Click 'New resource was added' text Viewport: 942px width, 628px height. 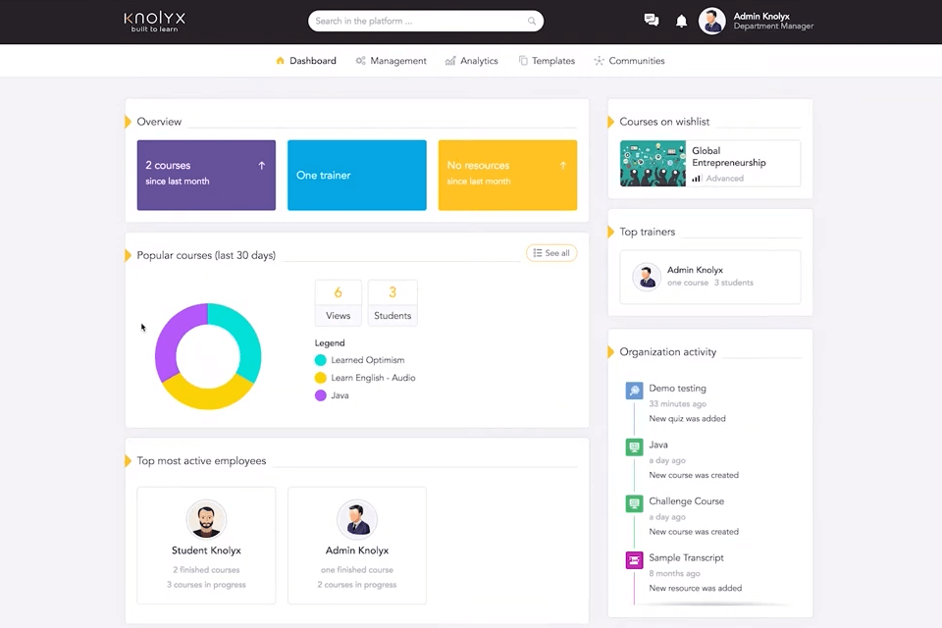click(x=695, y=588)
